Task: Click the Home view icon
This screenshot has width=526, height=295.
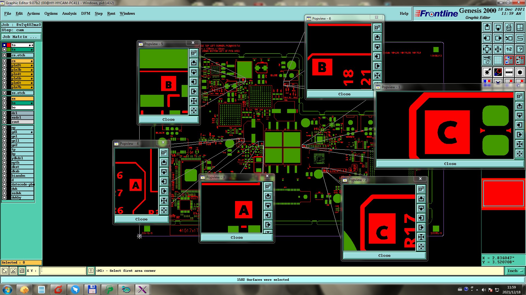Action: click(509, 27)
